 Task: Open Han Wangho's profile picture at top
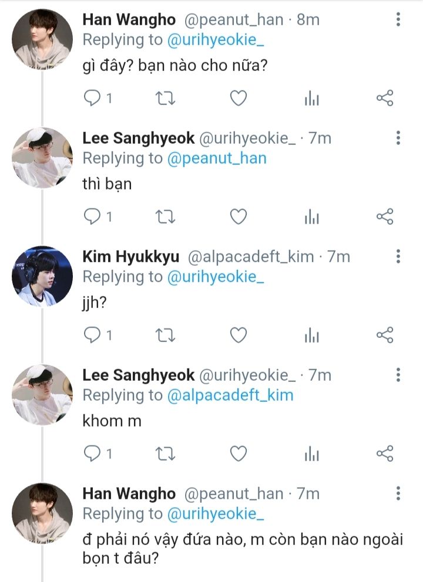pyautogui.click(x=42, y=39)
